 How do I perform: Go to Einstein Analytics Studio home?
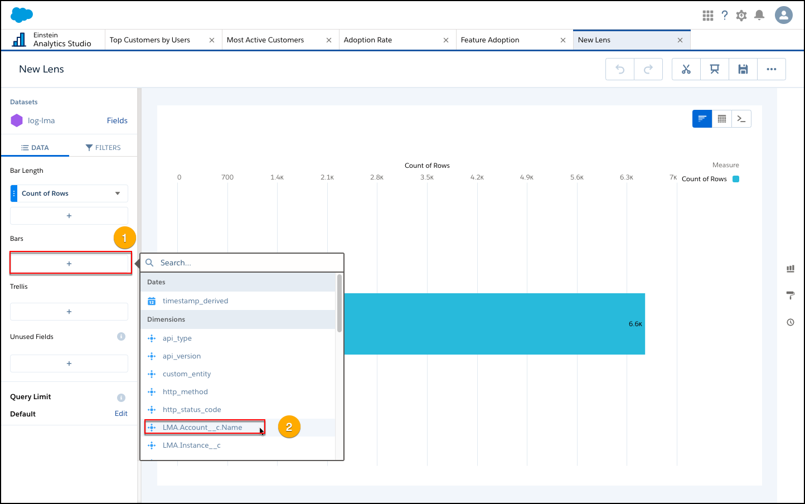tap(52, 40)
